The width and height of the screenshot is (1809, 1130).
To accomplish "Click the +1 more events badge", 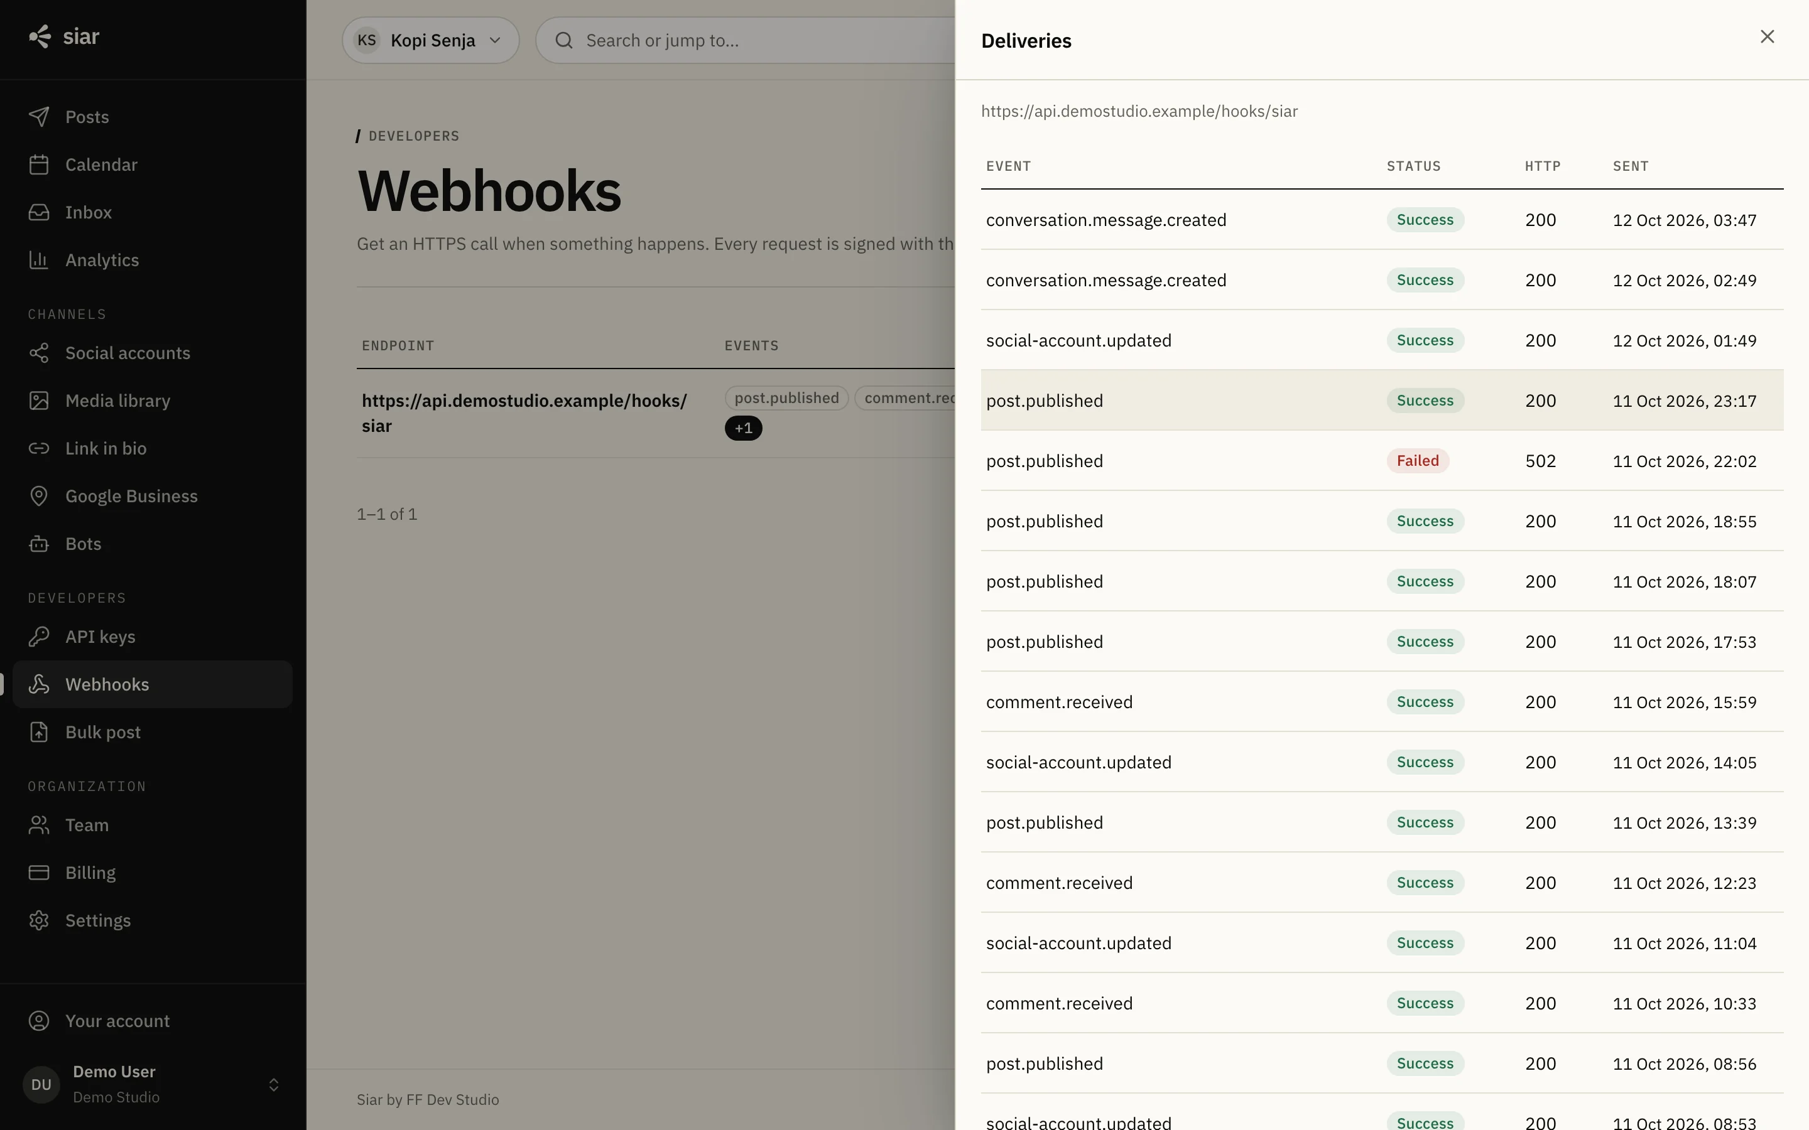I will click(743, 428).
